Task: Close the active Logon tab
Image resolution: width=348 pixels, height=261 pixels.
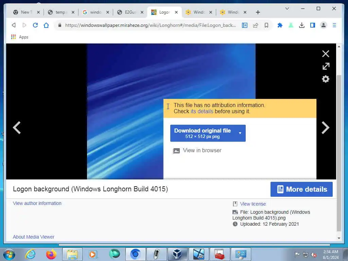Action: 176,12
